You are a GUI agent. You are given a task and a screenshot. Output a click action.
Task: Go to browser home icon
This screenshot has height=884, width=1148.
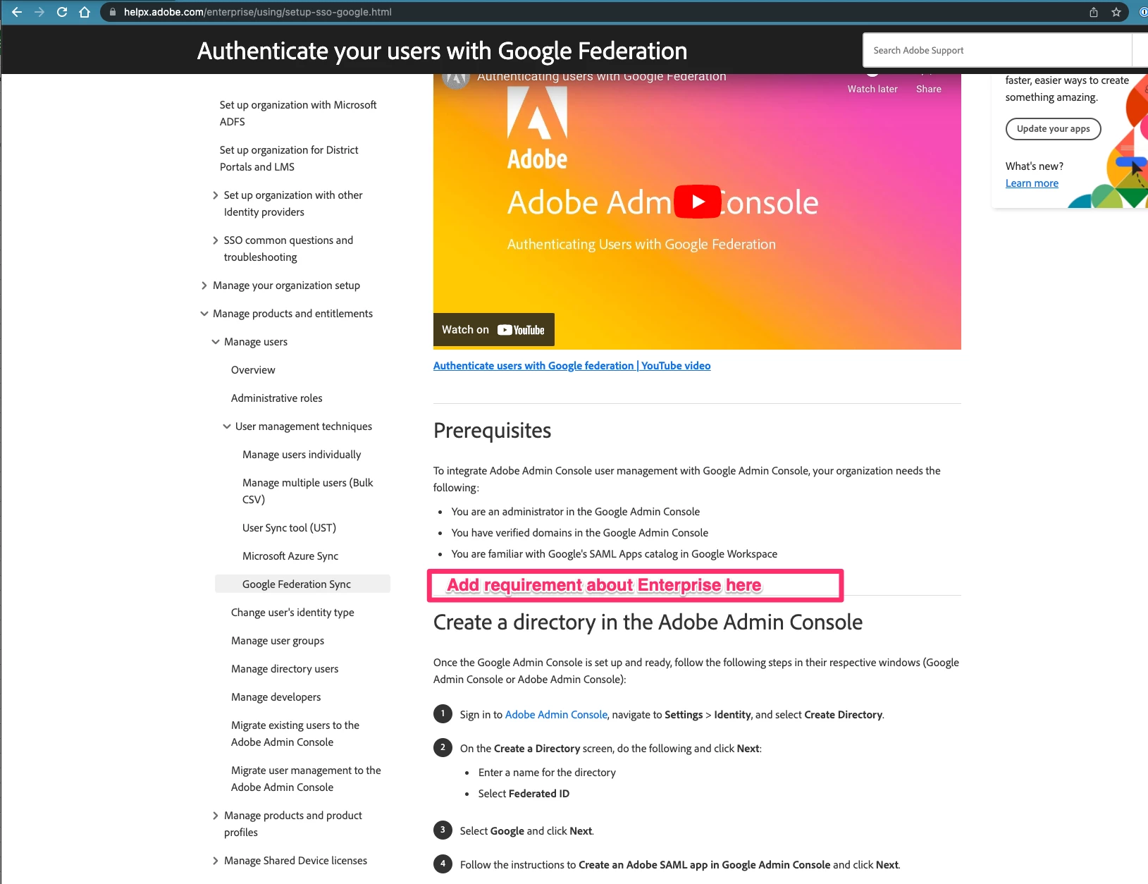85,12
